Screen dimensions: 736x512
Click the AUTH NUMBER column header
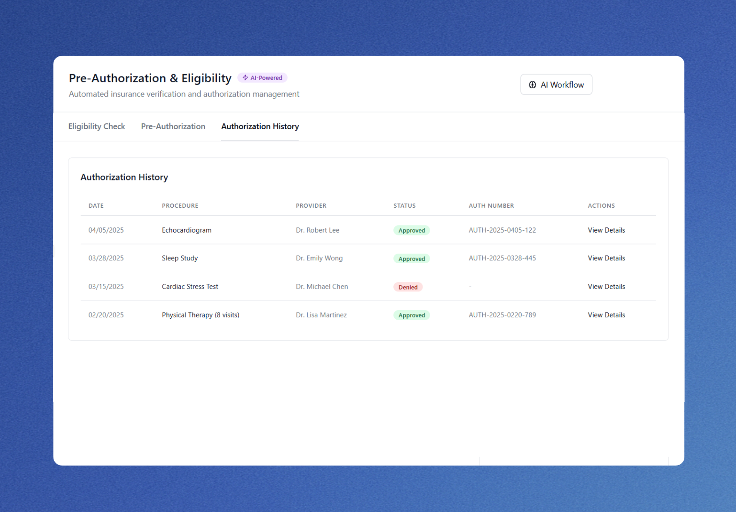(x=491, y=206)
